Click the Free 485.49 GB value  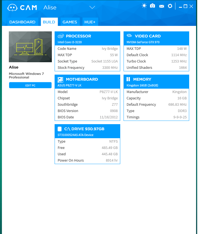(110, 148)
